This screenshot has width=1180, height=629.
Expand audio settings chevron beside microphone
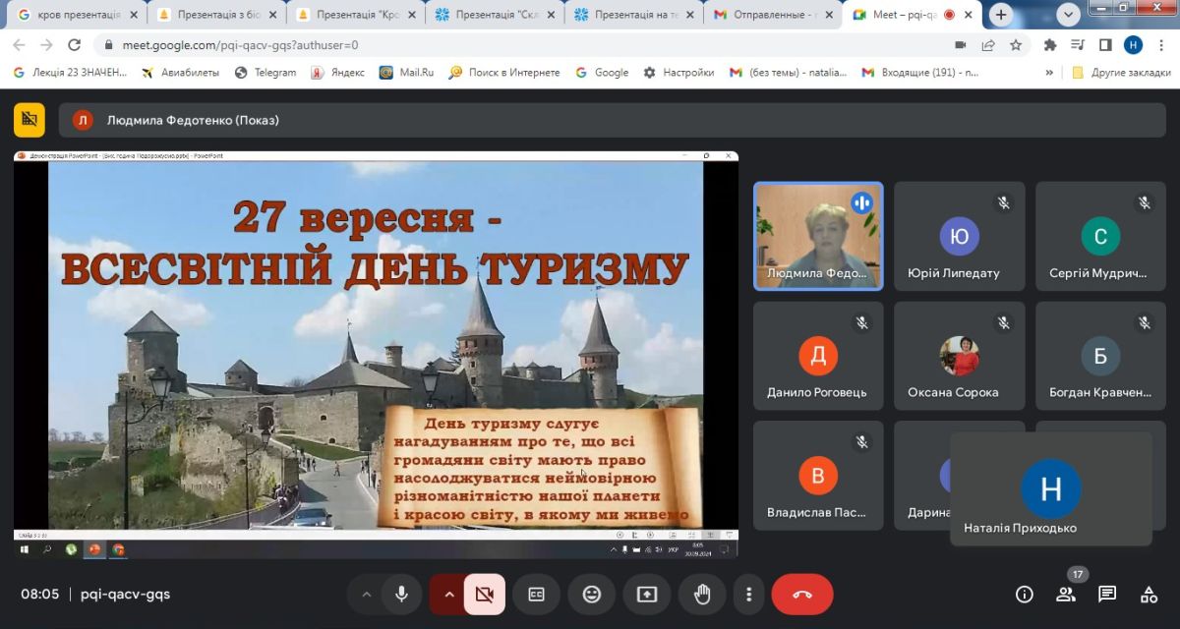(x=367, y=595)
